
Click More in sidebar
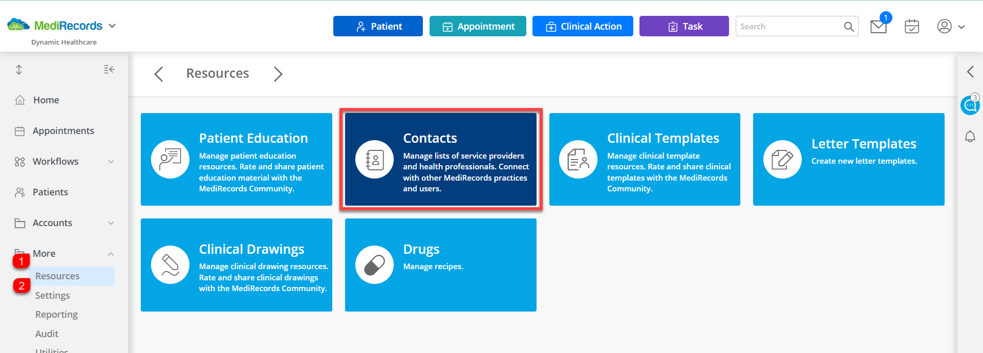pyautogui.click(x=44, y=253)
